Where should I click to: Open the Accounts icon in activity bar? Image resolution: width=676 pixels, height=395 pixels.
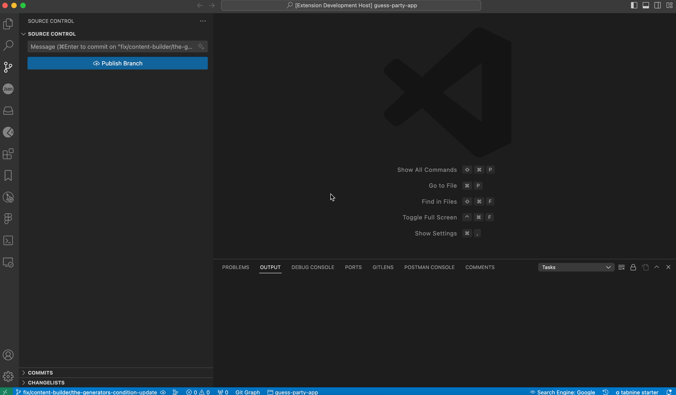(8, 355)
